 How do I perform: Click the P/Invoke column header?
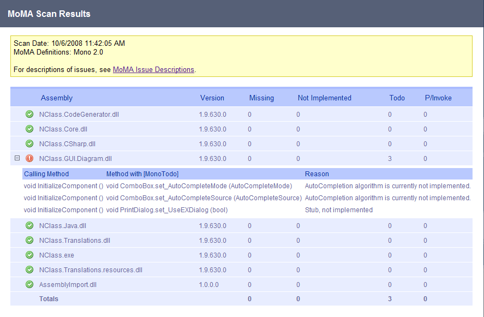(x=438, y=98)
